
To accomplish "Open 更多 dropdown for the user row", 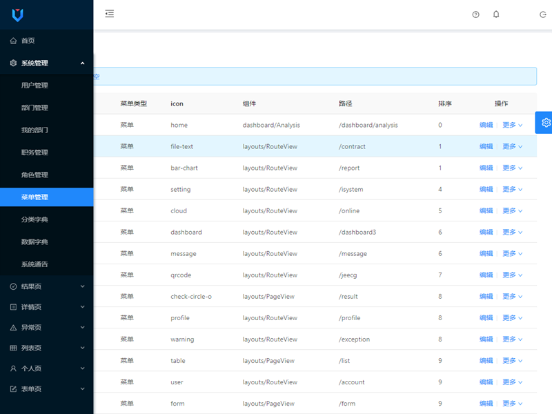I will coord(512,382).
